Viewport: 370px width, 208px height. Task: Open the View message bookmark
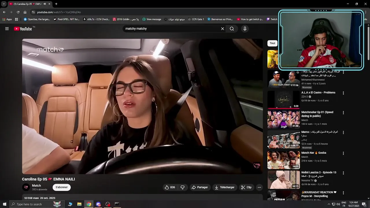pos(152,19)
